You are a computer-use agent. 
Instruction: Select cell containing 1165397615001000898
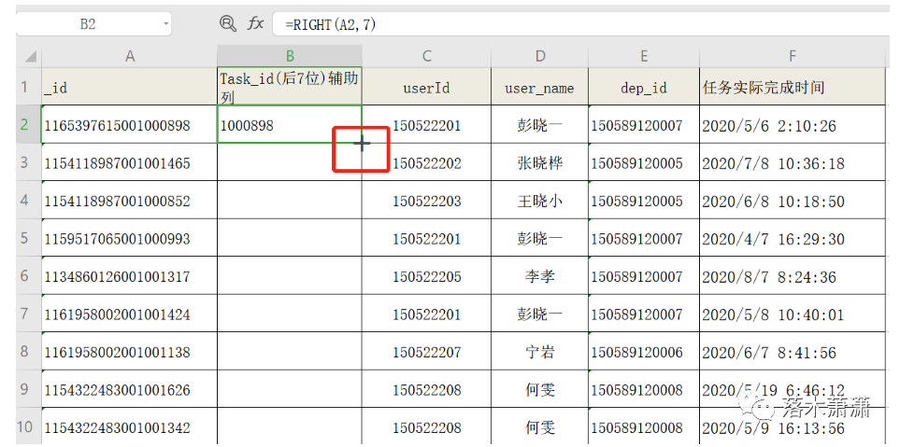coord(130,124)
